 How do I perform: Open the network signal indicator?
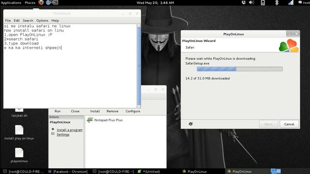pos(291,2)
